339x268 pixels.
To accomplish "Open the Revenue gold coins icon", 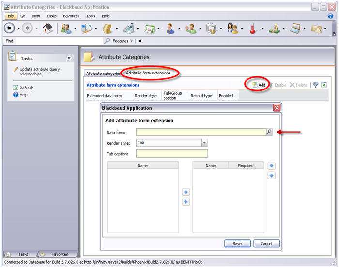I will tap(108, 29).
